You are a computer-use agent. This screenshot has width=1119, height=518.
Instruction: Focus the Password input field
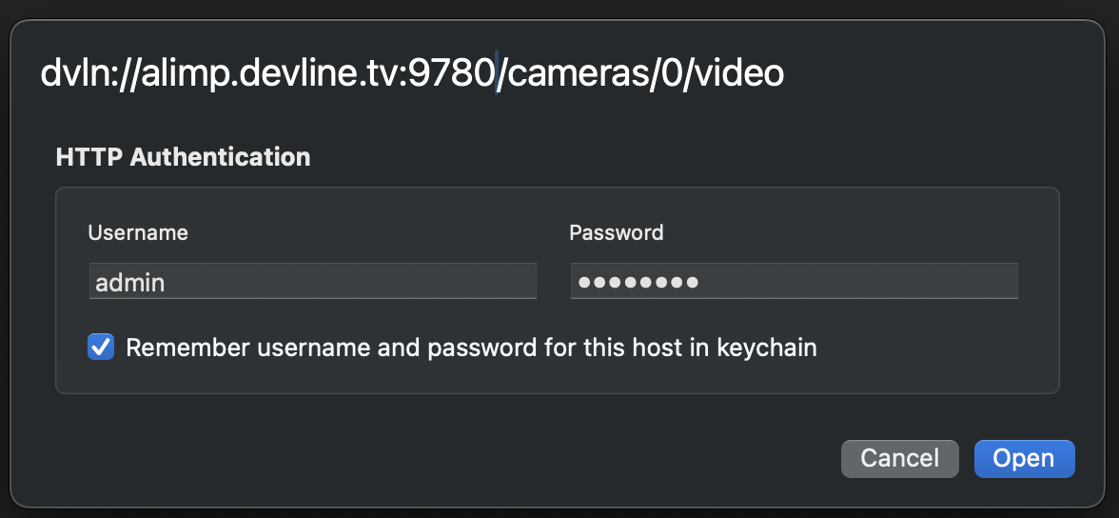(x=794, y=282)
